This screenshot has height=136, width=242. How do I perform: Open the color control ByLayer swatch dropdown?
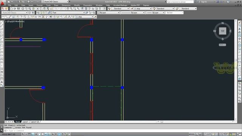point(109,12)
